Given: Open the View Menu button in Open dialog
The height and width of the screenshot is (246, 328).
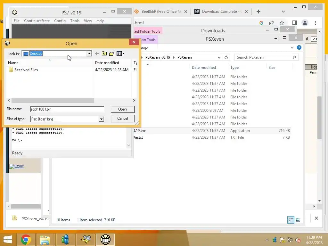Looking at the screenshot, I should [120, 53].
